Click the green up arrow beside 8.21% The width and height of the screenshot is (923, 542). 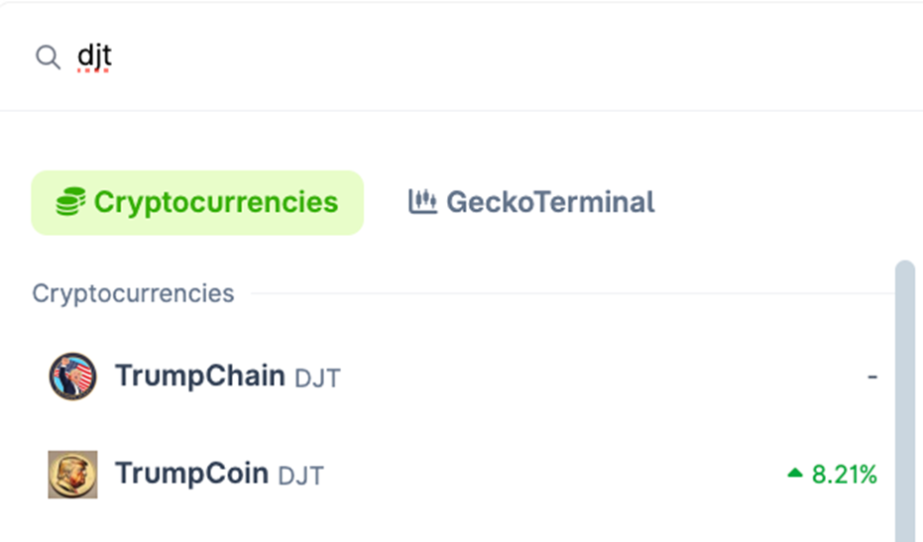tap(794, 475)
